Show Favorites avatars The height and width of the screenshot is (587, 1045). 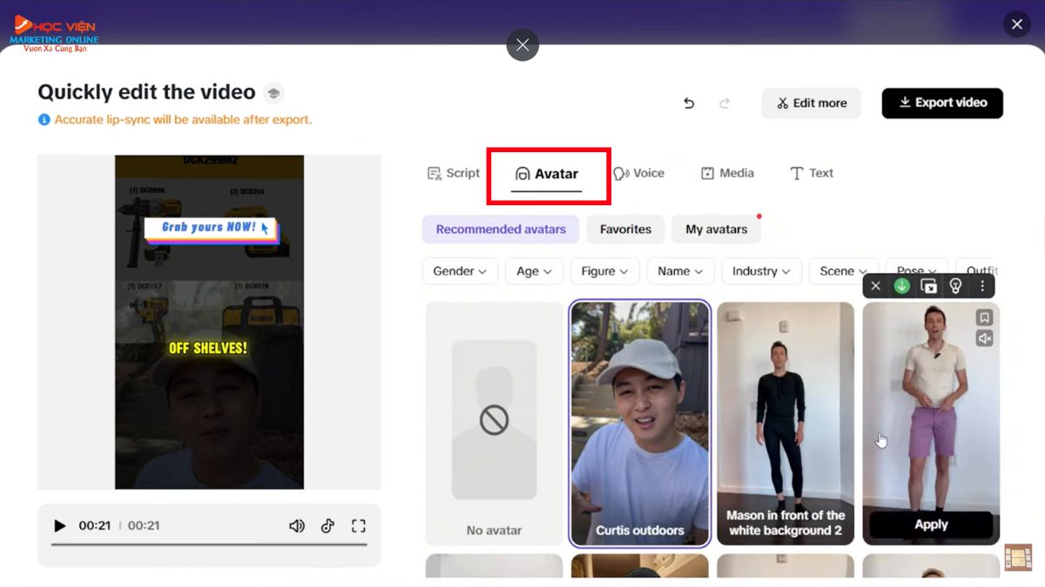point(625,230)
